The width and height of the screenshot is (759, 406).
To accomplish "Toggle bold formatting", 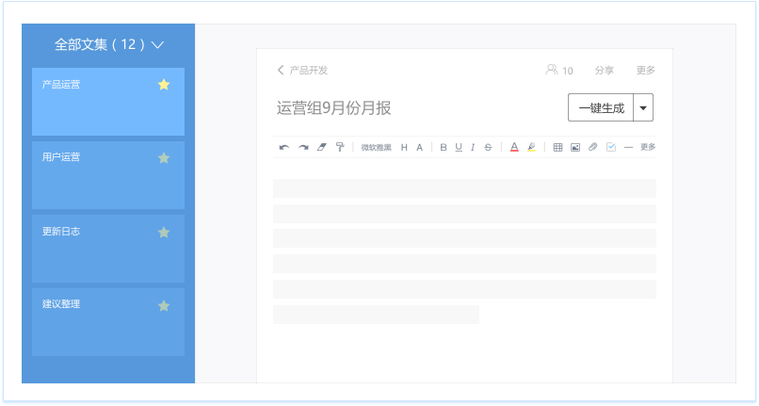I will (444, 147).
